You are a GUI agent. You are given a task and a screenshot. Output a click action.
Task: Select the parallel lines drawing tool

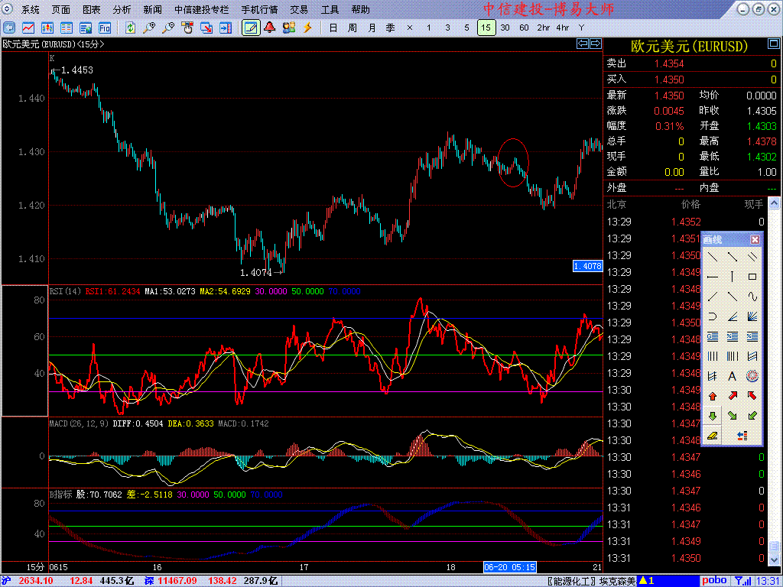click(x=752, y=257)
